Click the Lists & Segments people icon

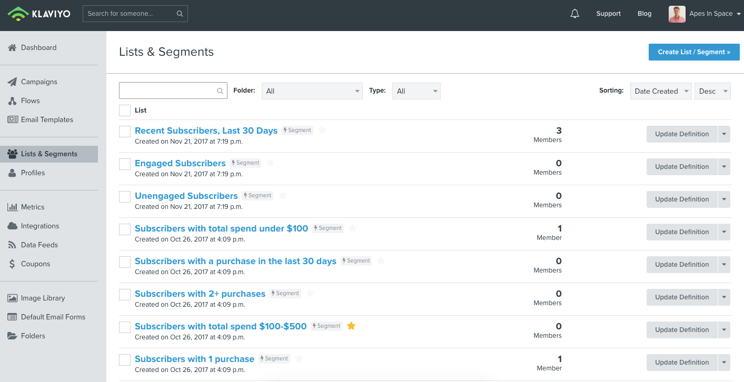click(13, 154)
